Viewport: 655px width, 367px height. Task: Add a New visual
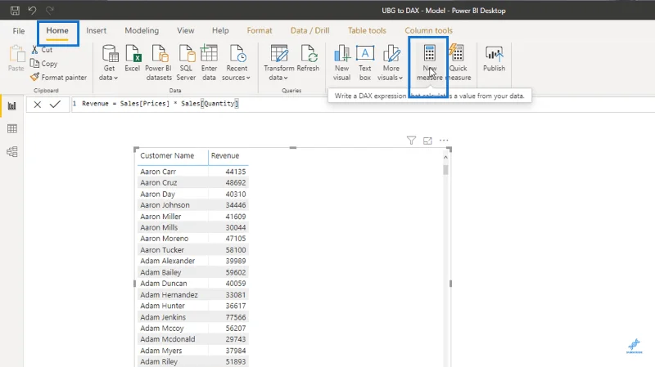pyautogui.click(x=341, y=63)
